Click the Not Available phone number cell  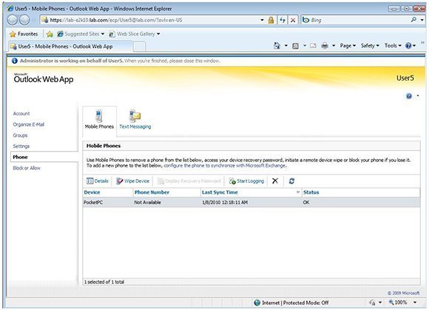click(x=147, y=203)
